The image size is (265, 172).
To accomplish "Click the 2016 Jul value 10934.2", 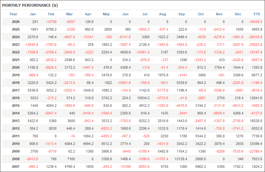I will coord(143,98).
